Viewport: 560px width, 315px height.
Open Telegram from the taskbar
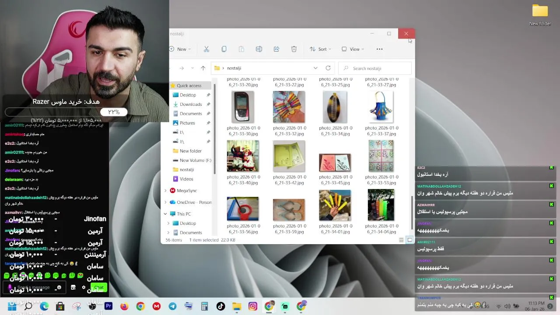pos(172,306)
